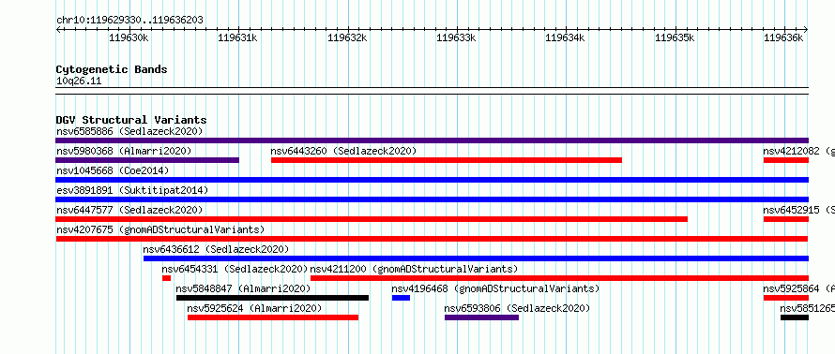Click the nsv6454331 (Sedlazeck2020) label
The height and width of the screenshot is (354, 835).
(x=235, y=269)
